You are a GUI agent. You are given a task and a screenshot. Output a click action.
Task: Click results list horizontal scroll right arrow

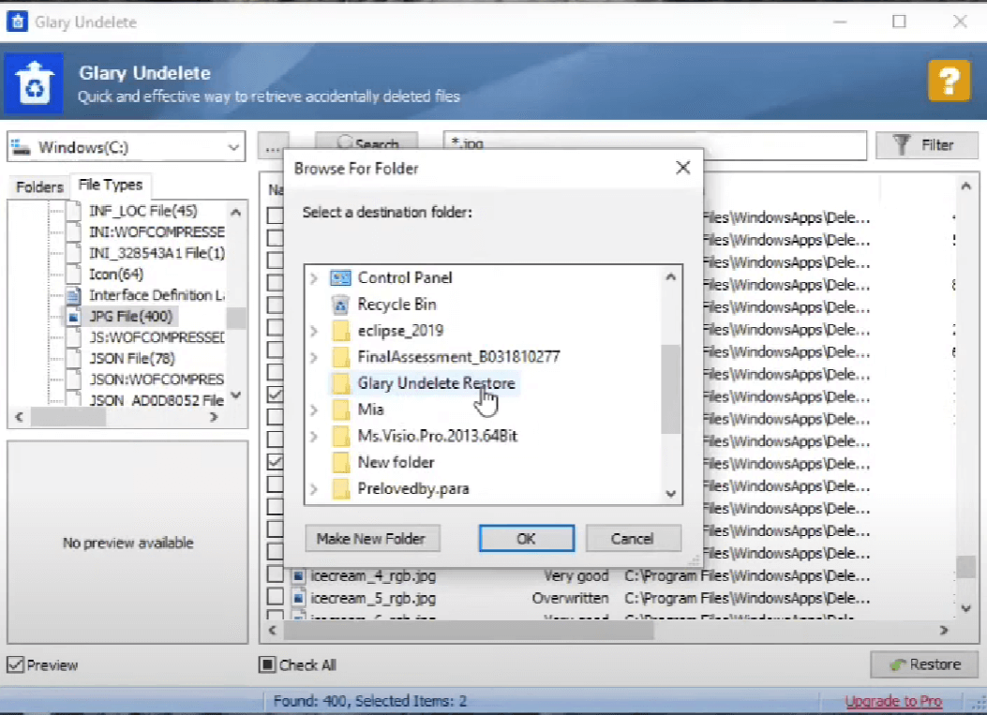coord(944,630)
